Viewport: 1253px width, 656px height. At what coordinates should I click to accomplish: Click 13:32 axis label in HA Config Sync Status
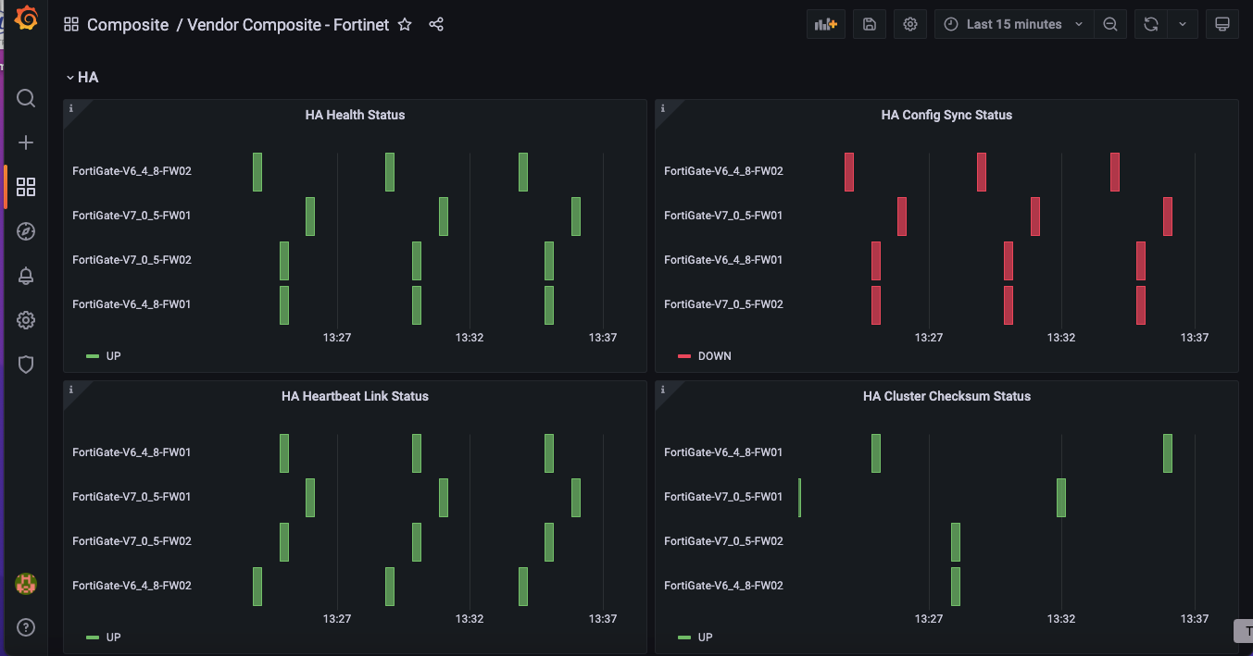click(1061, 338)
